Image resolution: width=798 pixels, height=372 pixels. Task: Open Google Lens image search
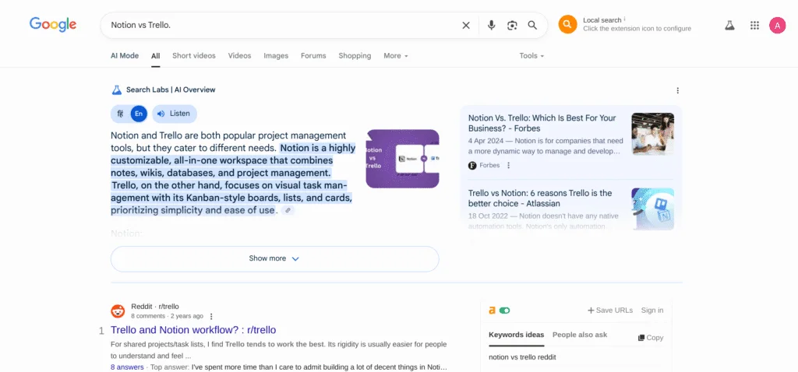(512, 25)
